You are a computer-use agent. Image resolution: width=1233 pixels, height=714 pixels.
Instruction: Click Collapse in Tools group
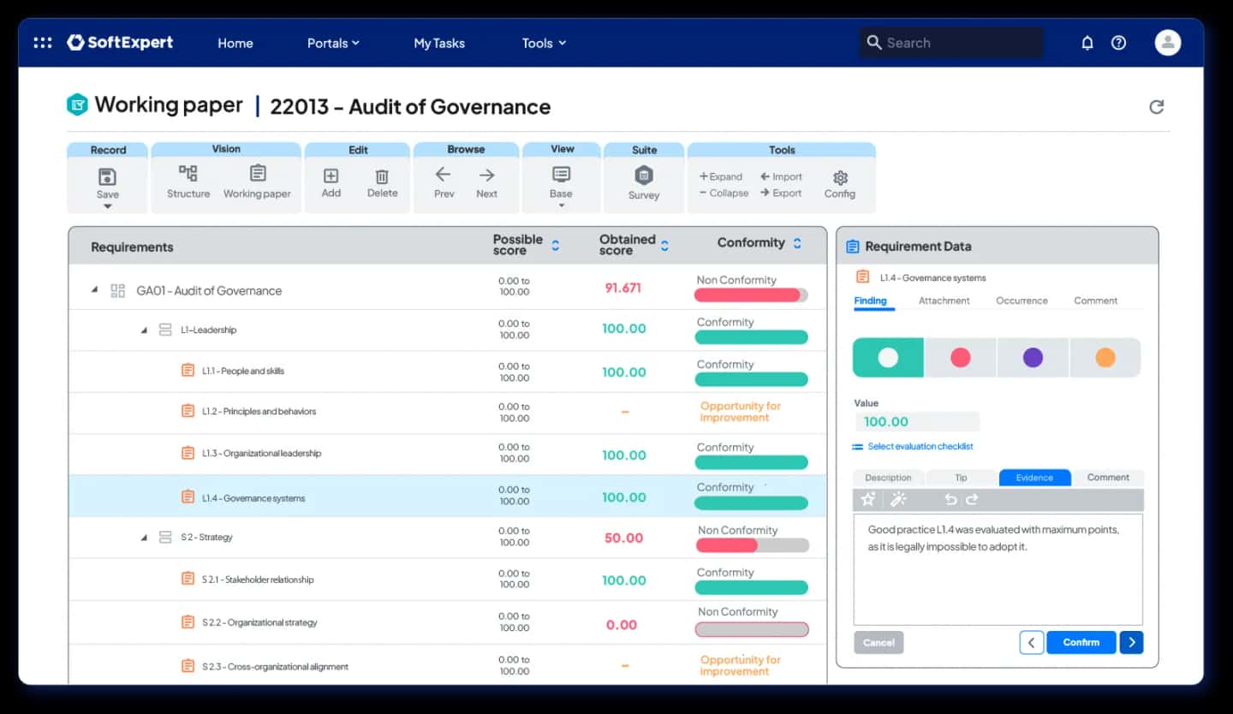pyautogui.click(x=724, y=193)
